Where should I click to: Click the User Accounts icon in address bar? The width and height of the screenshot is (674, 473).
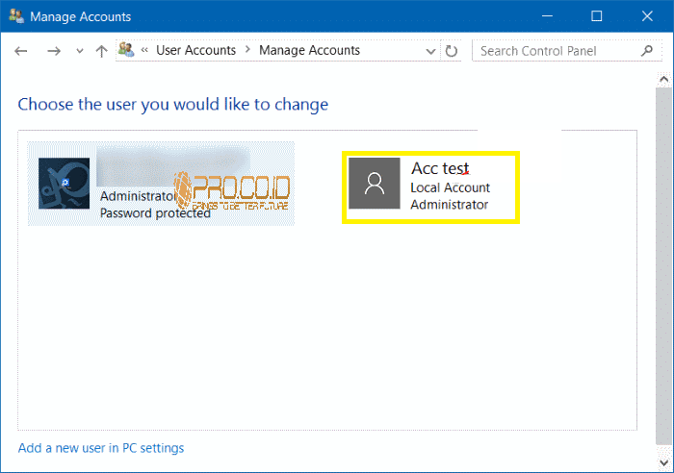(126, 50)
